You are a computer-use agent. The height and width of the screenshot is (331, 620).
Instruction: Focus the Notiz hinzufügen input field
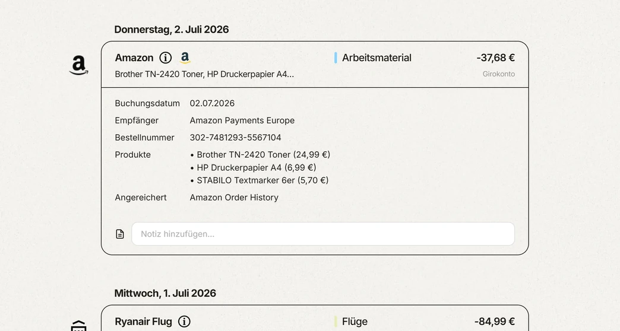tap(323, 234)
